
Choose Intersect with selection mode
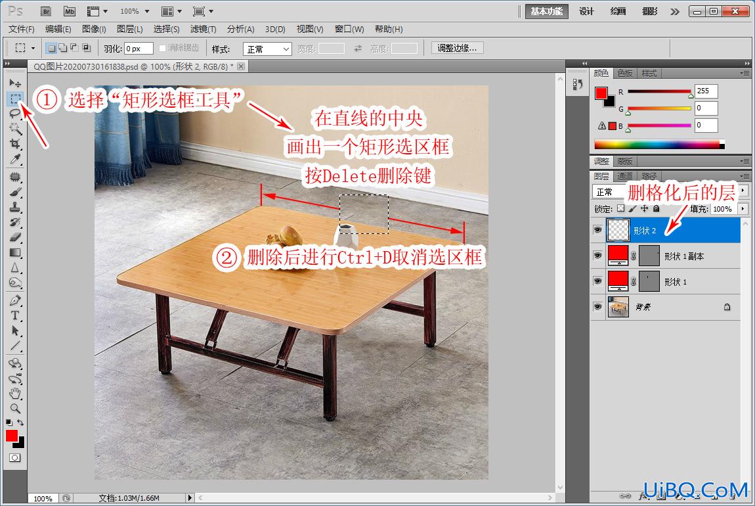coord(86,48)
